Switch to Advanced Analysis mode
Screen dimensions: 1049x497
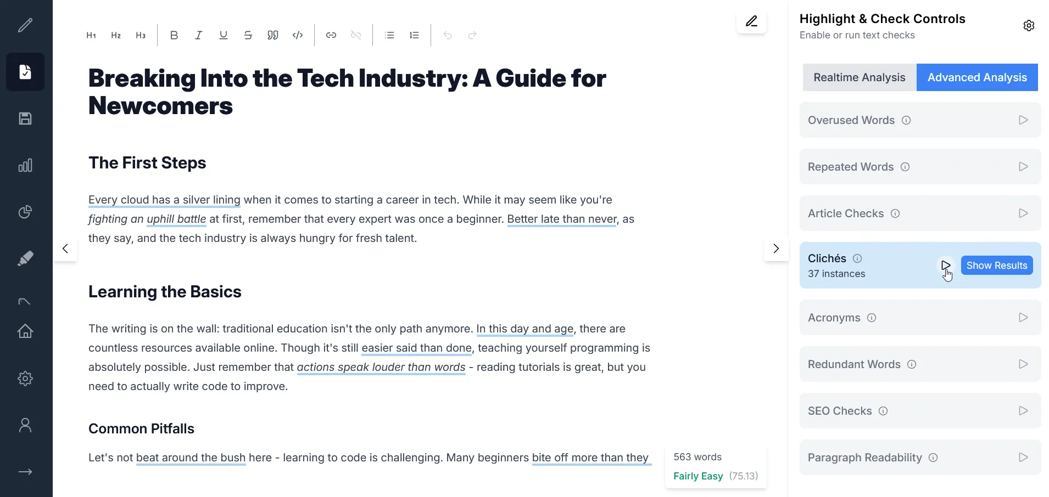[x=977, y=77]
